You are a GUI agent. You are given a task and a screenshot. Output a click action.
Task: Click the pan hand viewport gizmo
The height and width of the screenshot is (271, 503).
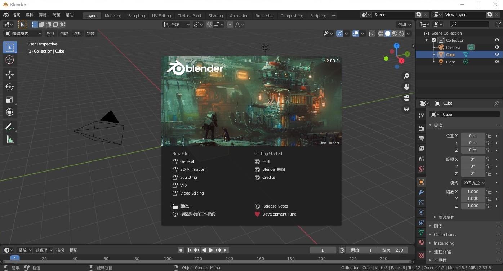(x=406, y=87)
